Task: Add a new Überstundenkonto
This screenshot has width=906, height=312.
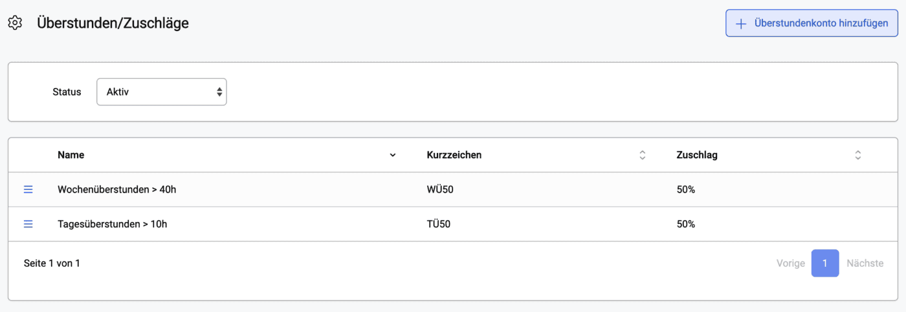Action: (812, 23)
